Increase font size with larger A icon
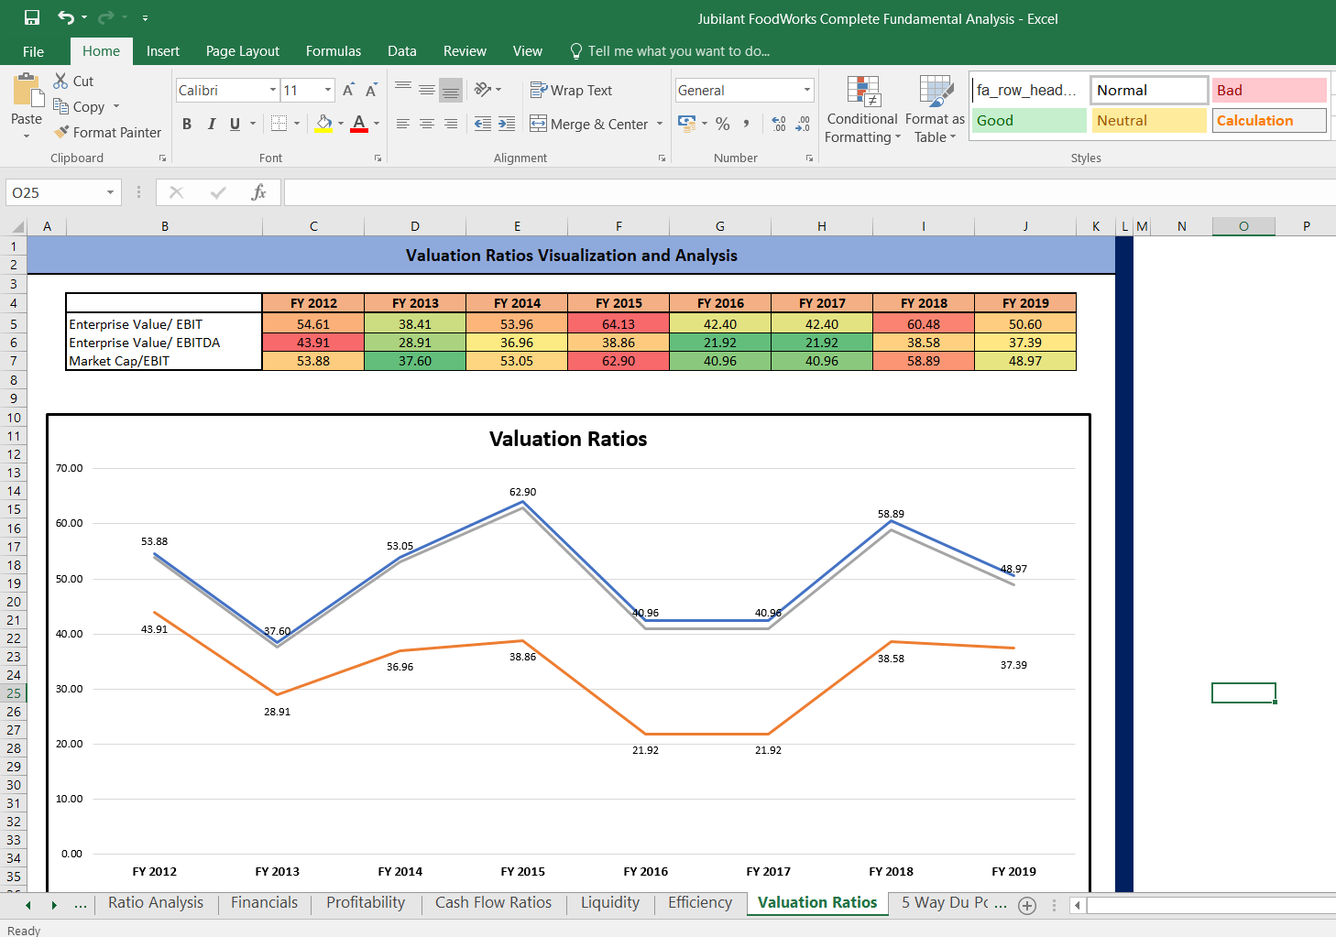This screenshot has height=937, width=1336. click(348, 90)
